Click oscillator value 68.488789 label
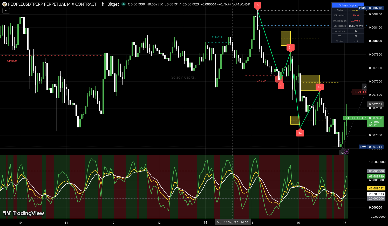The height and width of the screenshot is (226, 388). [x=376, y=176]
